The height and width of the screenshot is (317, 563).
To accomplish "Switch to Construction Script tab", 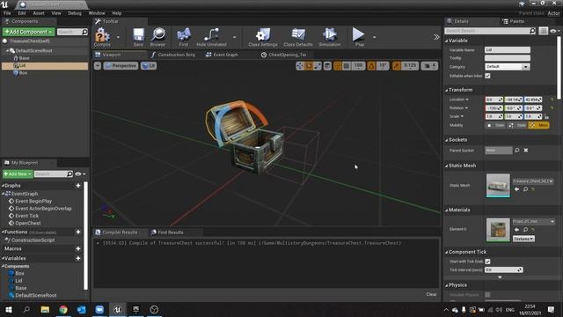I will click(x=173, y=55).
